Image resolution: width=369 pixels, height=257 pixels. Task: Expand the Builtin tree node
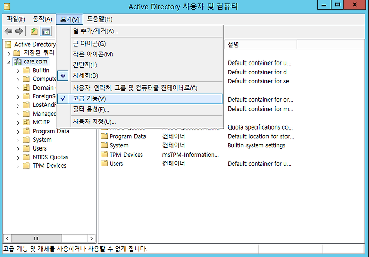(18, 71)
